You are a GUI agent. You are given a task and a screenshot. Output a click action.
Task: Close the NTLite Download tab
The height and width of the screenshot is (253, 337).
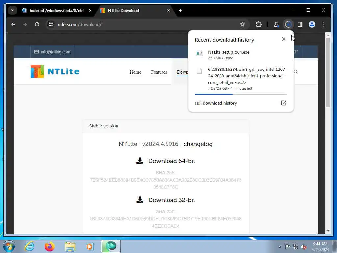[x=168, y=10]
